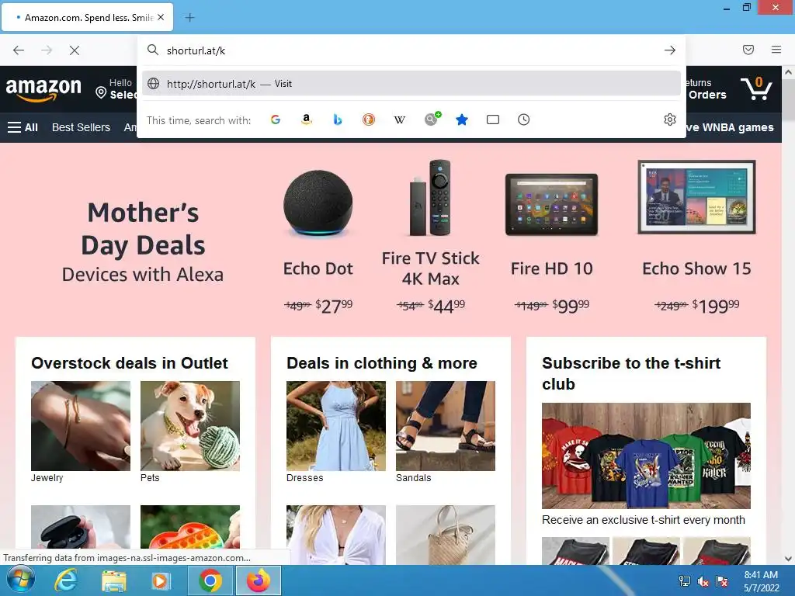The width and height of the screenshot is (795, 596).
Task: Search this time with Google icon
Action: click(x=276, y=120)
